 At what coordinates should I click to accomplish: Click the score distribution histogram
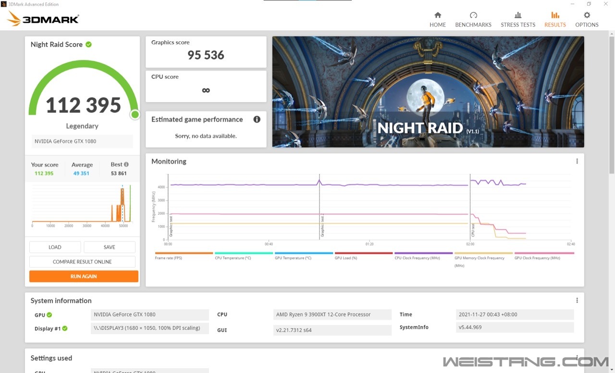click(82, 205)
